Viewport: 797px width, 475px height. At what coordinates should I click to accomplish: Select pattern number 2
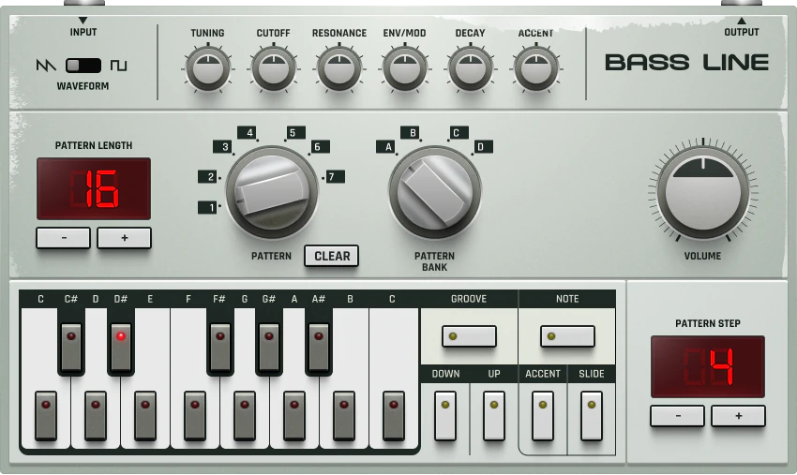pos(207,177)
